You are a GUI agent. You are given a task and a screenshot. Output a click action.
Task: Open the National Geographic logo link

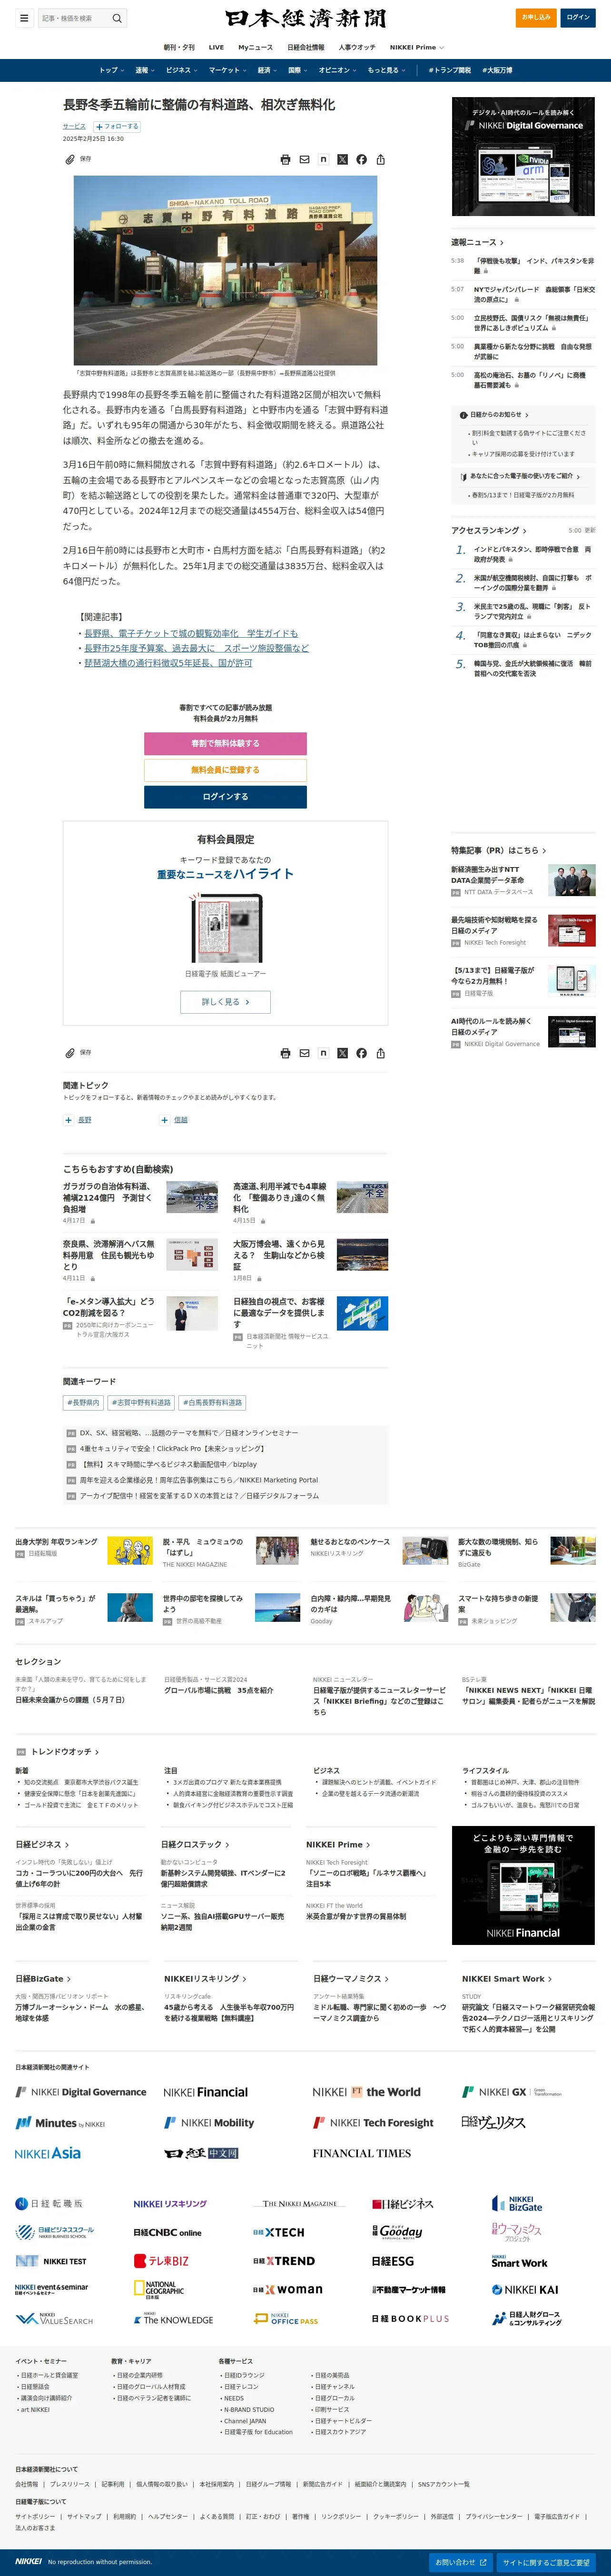[x=159, y=2289]
